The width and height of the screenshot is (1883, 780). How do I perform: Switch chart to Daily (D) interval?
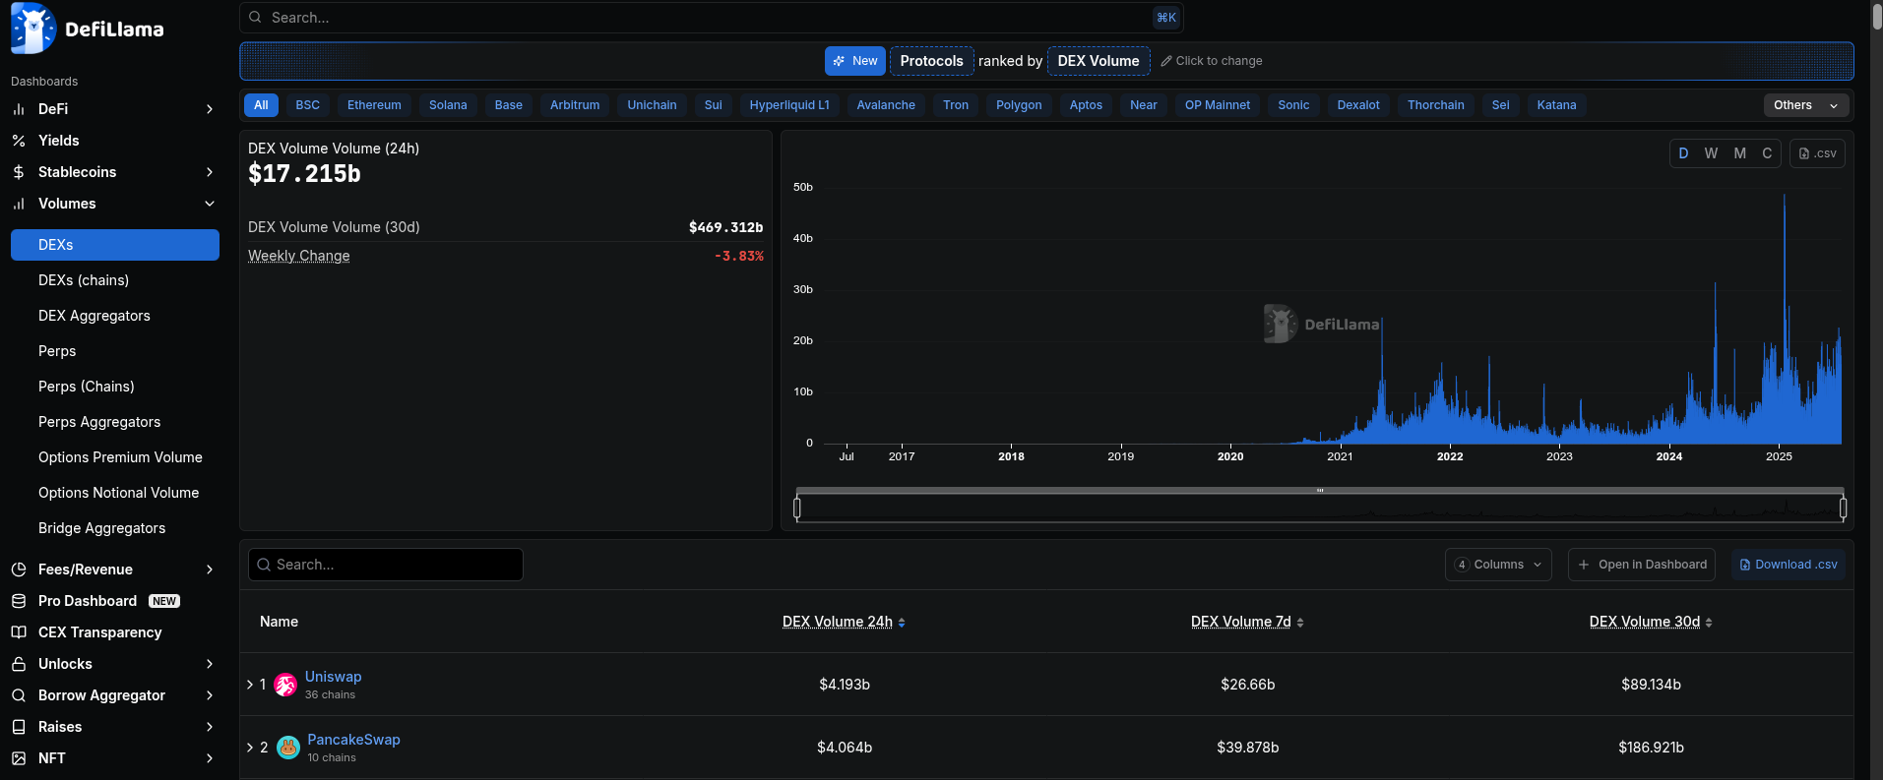pos(1683,153)
